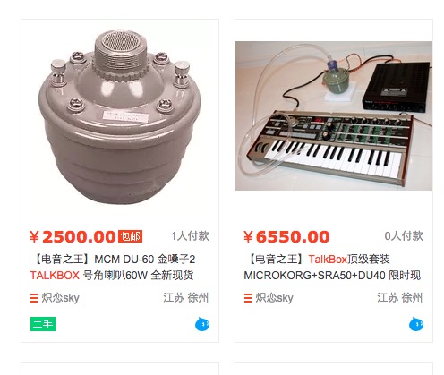Click red seller bars icon on ¥6550 listing
The width and height of the screenshot is (444, 375).
click(x=248, y=298)
